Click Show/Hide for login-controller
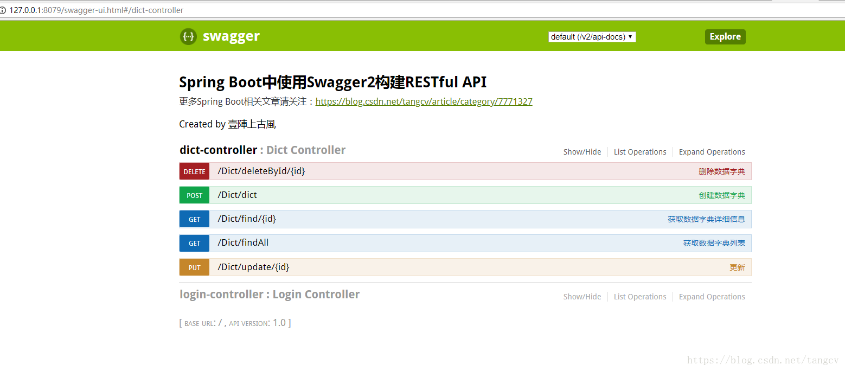845x371 pixels. click(x=582, y=297)
